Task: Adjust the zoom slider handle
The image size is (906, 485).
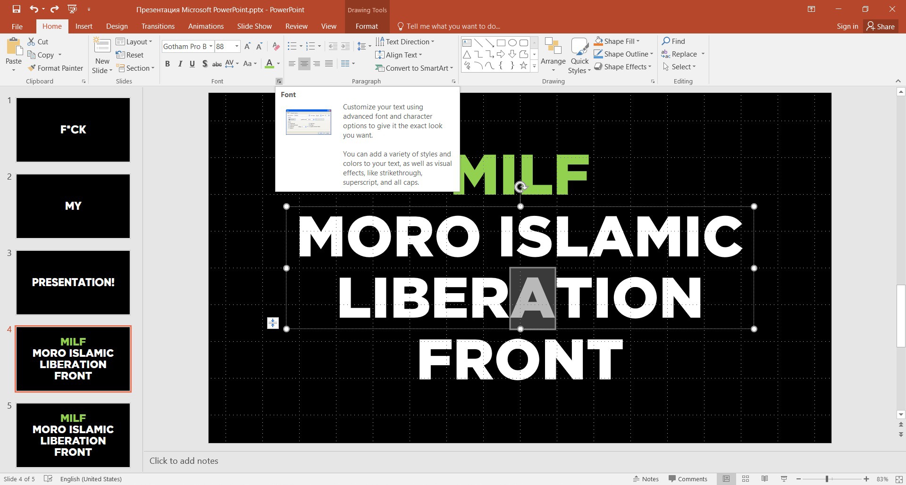Action: tap(827, 479)
